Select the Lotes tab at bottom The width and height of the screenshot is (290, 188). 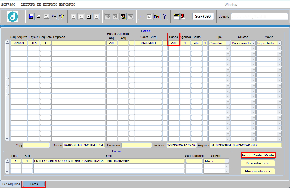[34, 184]
